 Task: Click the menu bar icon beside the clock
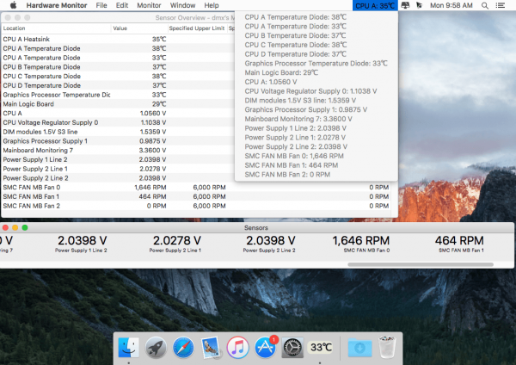point(420,5)
